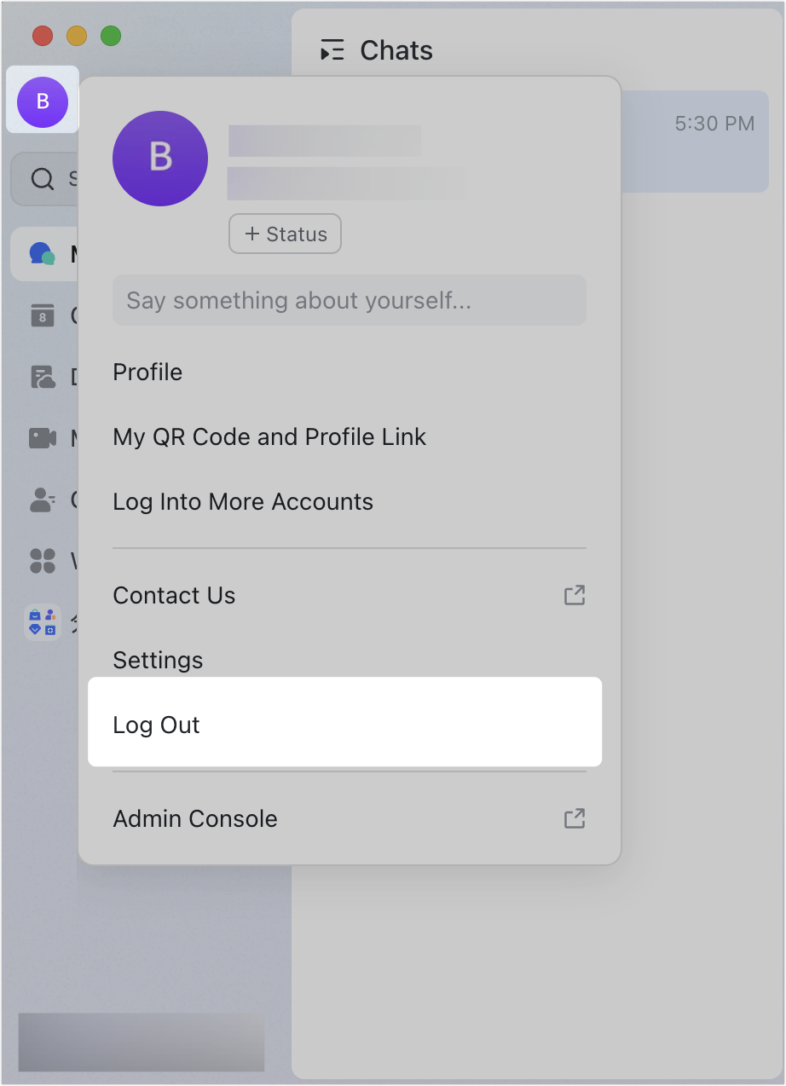Open the Docs section in the sidebar
The height and width of the screenshot is (1086, 786).
(42, 376)
